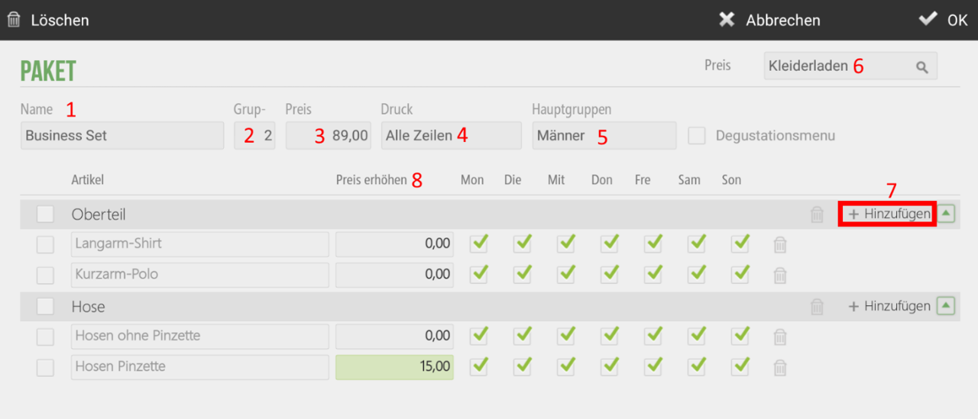Delete the Kurzarm-Polo row via trash icon
The height and width of the screenshot is (419, 978).
point(780,276)
